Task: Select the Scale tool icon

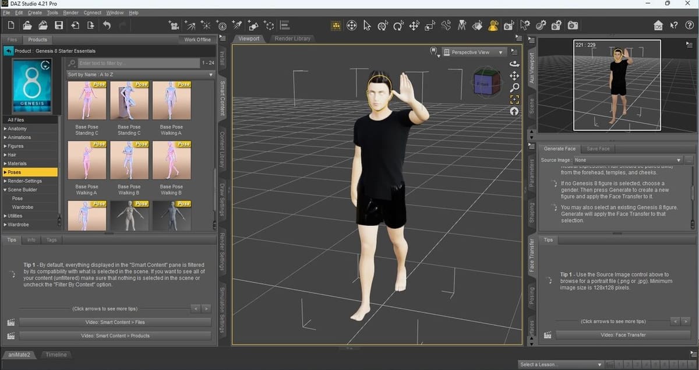Action: pos(430,25)
